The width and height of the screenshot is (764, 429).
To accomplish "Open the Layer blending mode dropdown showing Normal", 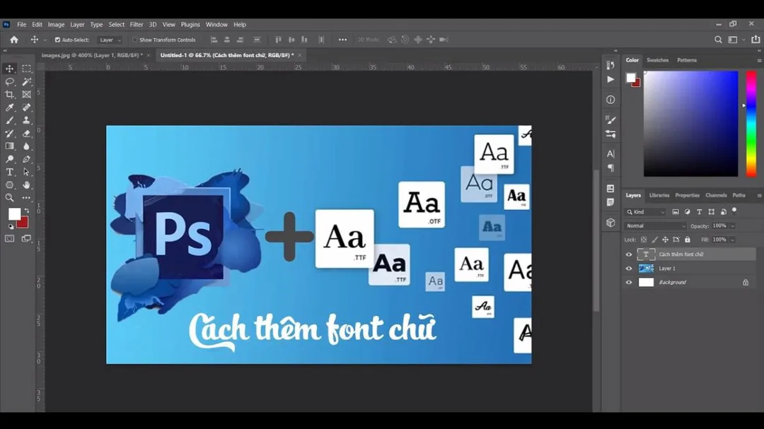I will pos(654,225).
